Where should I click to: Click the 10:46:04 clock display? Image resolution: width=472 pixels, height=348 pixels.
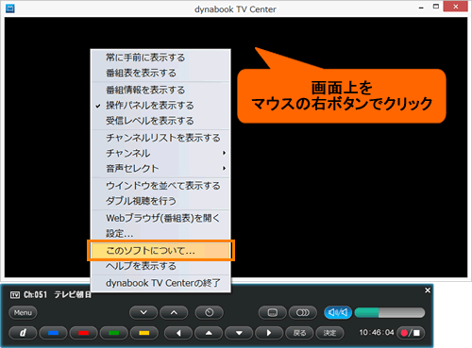(x=377, y=332)
